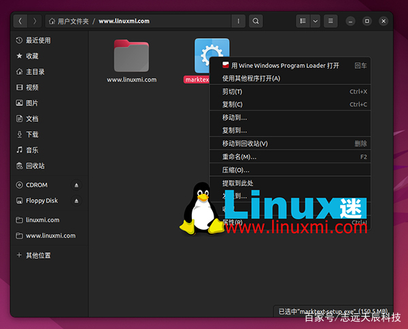This screenshot has width=408, height=329.
Task: Open the hamburger main menu
Action: [x=330, y=21]
